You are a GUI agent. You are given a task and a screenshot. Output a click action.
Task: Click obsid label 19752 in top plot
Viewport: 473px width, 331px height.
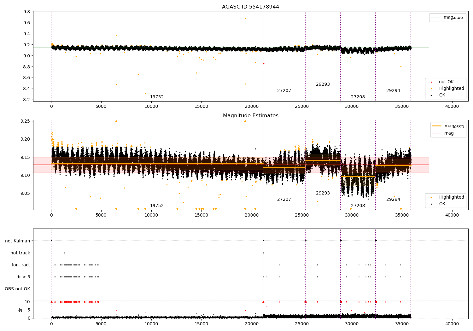(x=157, y=97)
